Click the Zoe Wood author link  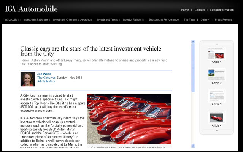click(44, 74)
